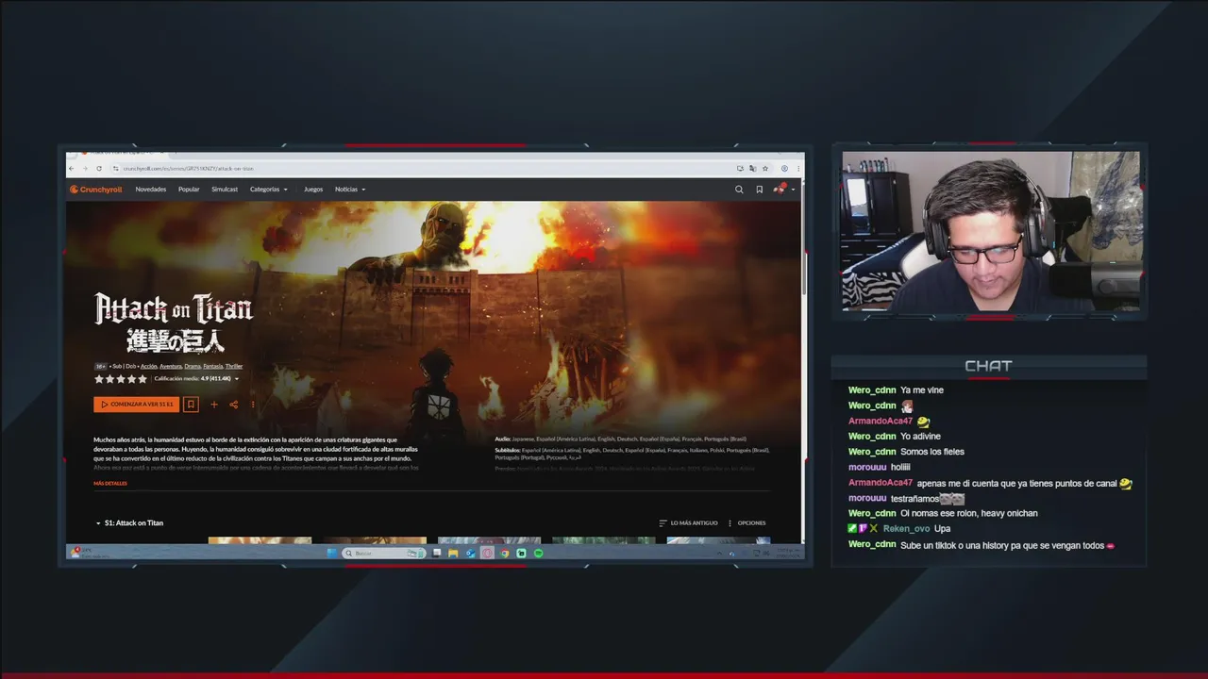
Task: Expand the Categorías dropdown
Action: point(269,190)
